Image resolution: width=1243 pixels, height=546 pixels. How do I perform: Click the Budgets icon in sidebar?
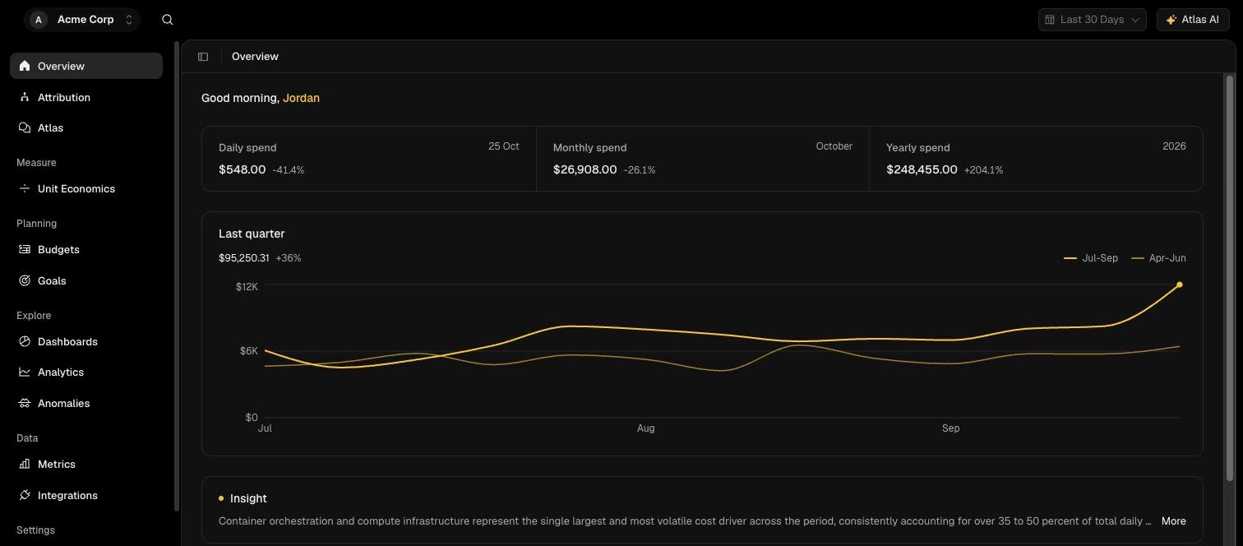click(x=25, y=249)
